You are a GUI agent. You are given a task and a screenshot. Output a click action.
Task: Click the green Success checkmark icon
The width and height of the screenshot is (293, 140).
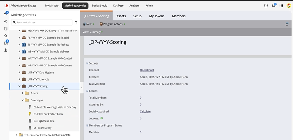(102, 118)
